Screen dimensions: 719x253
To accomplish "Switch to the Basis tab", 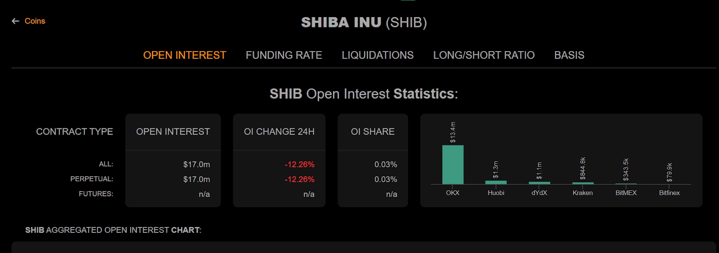I will pyautogui.click(x=569, y=55).
